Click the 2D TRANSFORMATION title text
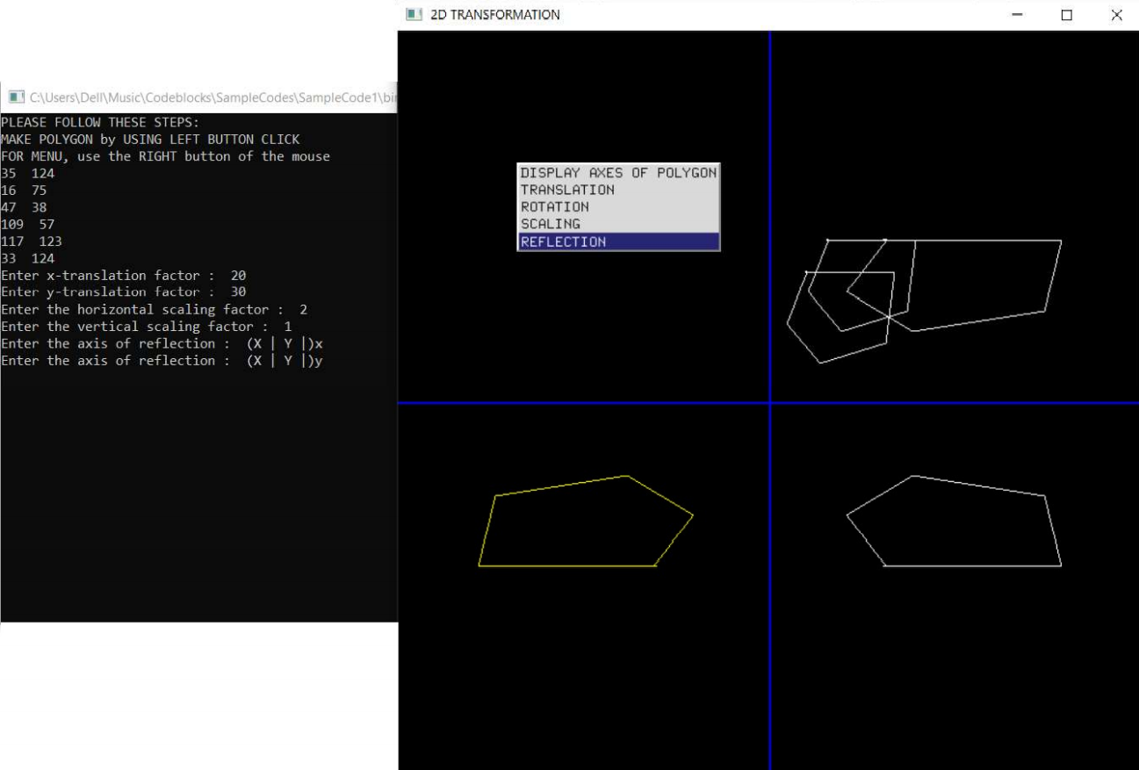Viewport: 1139px width, 770px height. pyautogui.click(x=494, y=15)
